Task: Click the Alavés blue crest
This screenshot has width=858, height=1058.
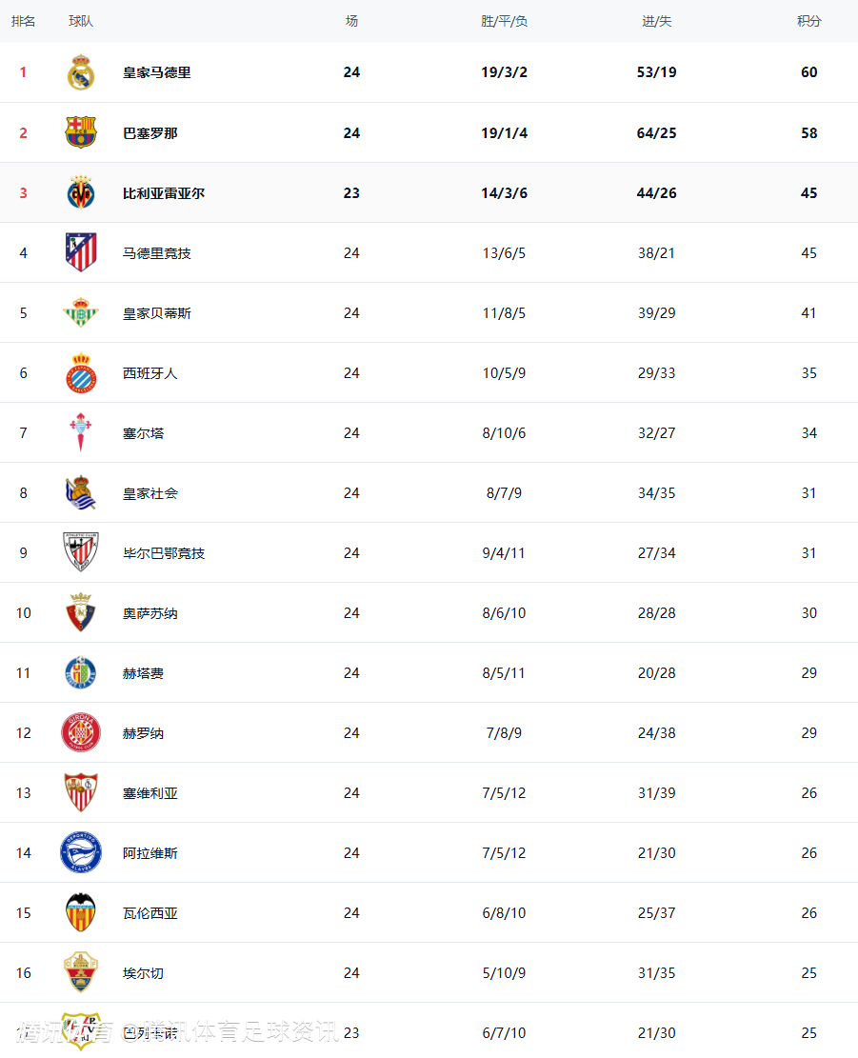Action: point(81,852)
